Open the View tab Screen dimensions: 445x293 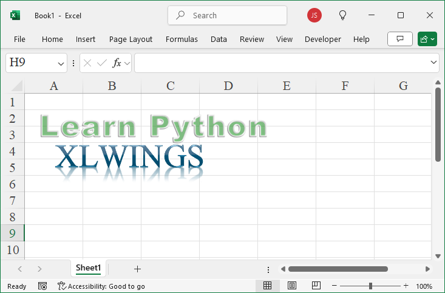[284, 40]
